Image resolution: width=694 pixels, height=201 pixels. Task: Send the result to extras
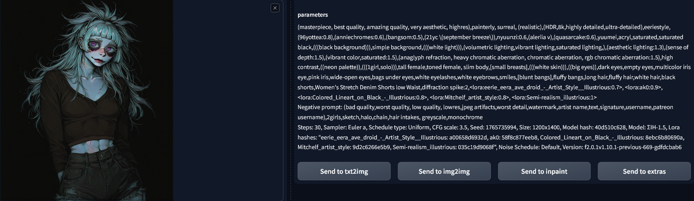pos(644,172)
